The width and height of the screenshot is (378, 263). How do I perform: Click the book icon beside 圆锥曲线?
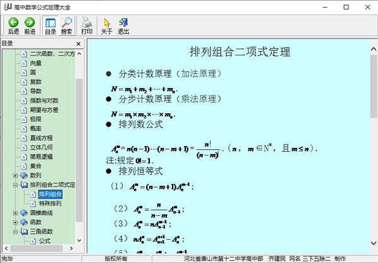(24, 213)
